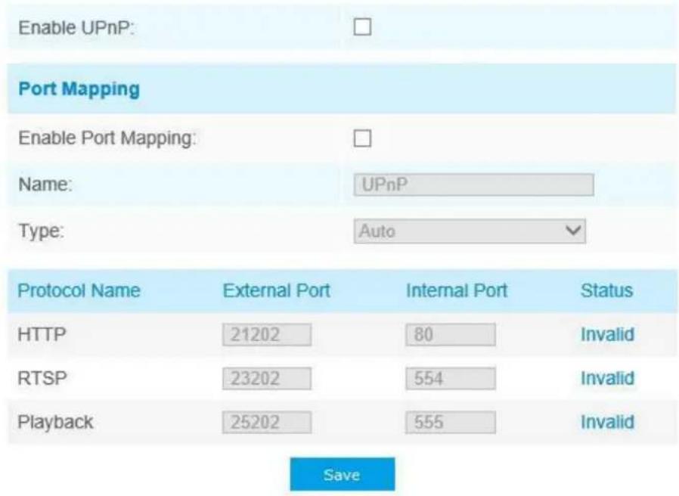
Task: Click the Invalid status in RTSP row
Action: [607, 378]
